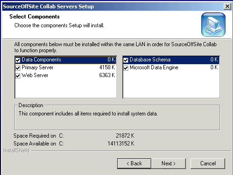Click the Select Components heading
Image resolution: width=233 pixels, height=175 pixels.
point(35,17)
